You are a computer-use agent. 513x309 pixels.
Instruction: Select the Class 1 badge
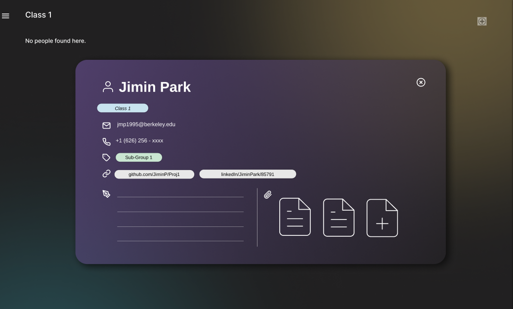click(123, 108)
